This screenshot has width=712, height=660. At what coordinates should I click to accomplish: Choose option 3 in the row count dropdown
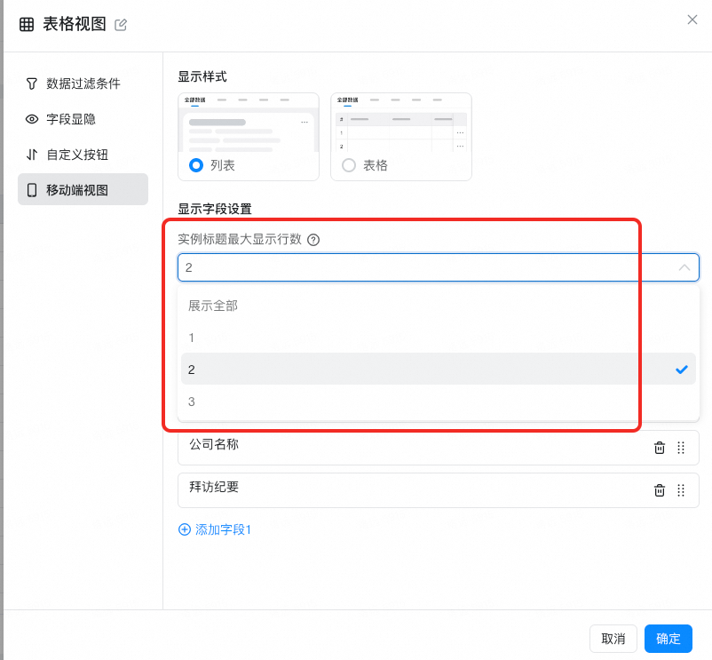(192, 402)
